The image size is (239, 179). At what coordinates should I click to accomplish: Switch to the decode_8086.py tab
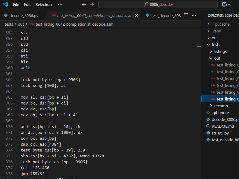tap(24, 15)
